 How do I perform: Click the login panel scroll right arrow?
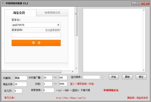point(73,71)
